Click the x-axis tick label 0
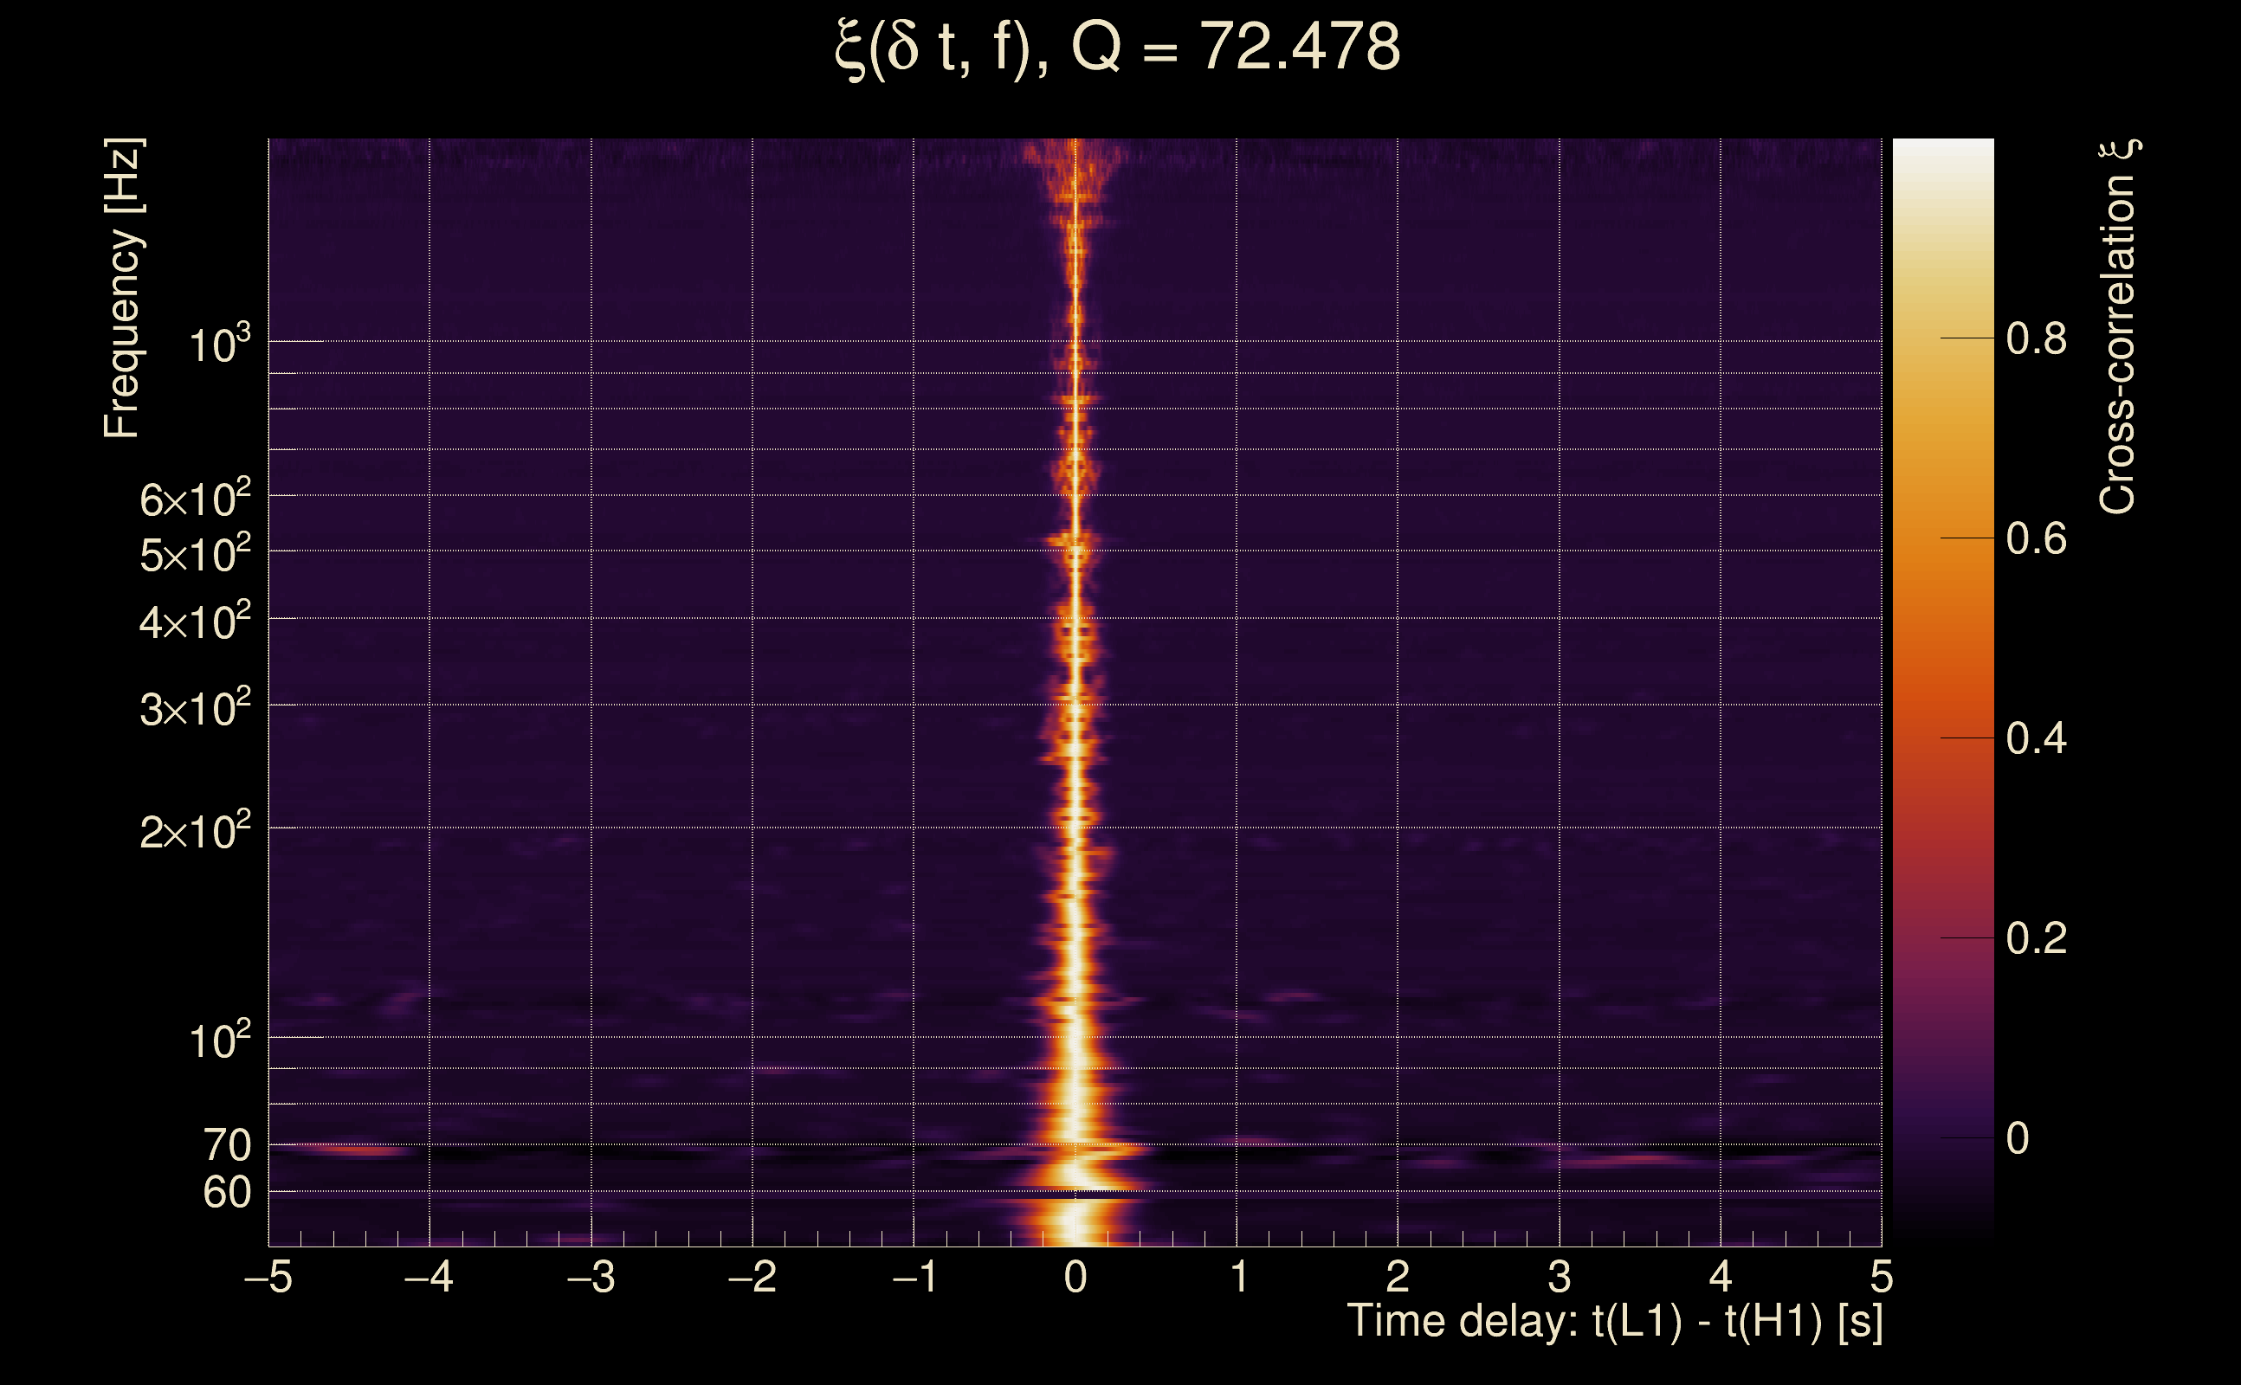 [x=1075, y=1277]
